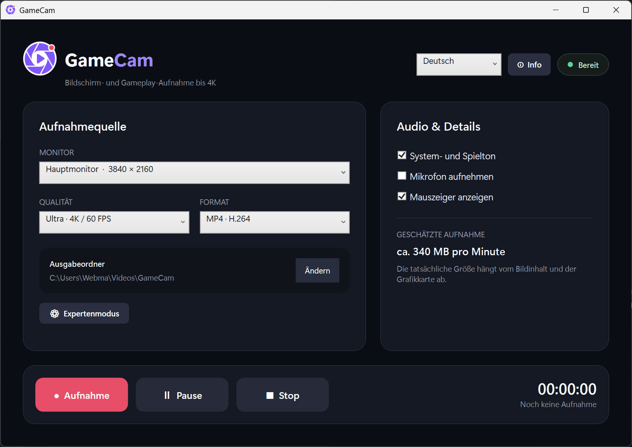Image resolution: width=632 pixels, height=447 pixels.
Task: Open Expertenmodus settings
Action: 84,313
